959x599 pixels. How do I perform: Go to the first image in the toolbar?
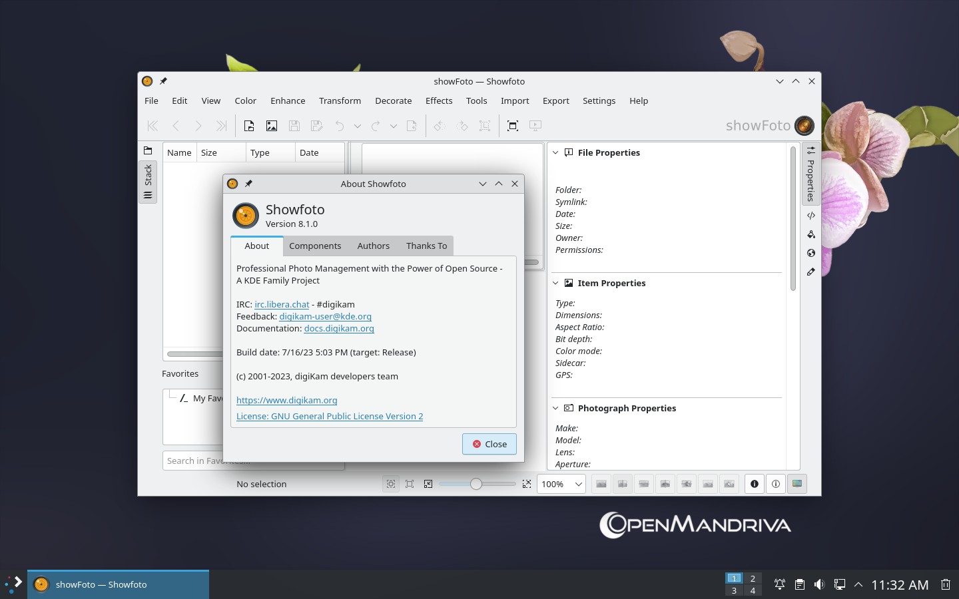153,126
